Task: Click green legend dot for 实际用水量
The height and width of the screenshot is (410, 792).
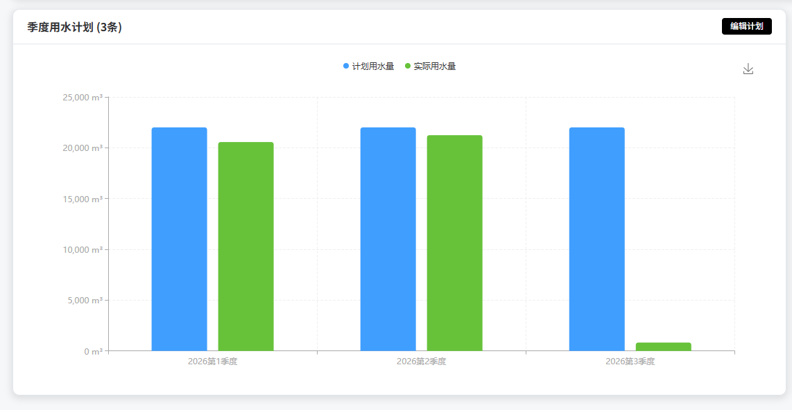Action: [408, 66]
